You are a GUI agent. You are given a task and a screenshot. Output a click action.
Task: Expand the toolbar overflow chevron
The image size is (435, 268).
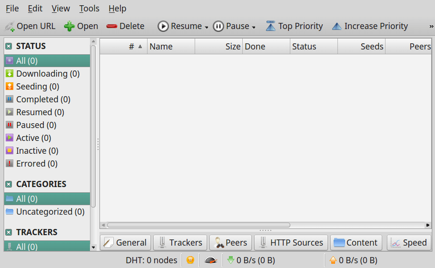(x=431, y=26)
